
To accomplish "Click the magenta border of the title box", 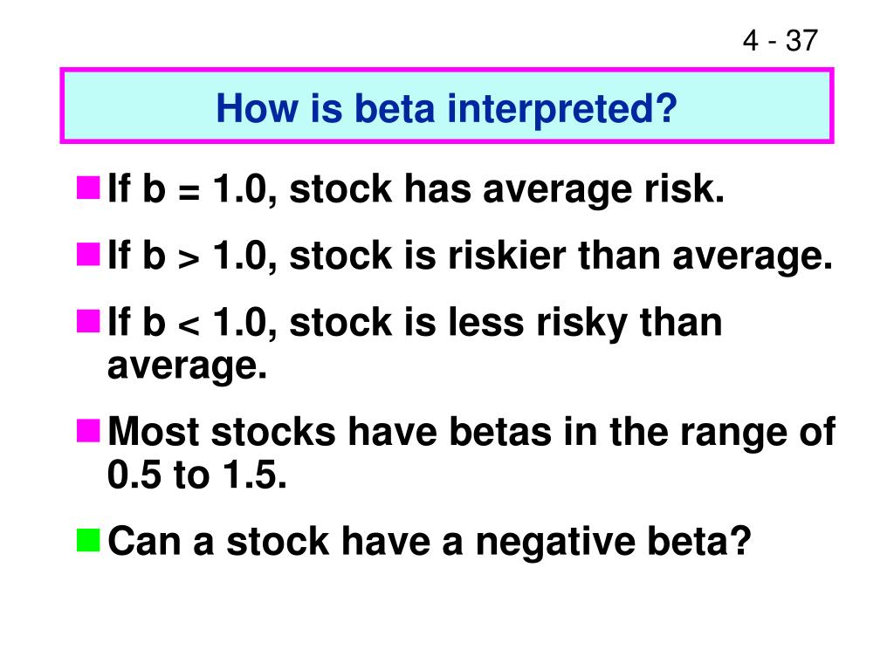I will pos(446,70).
